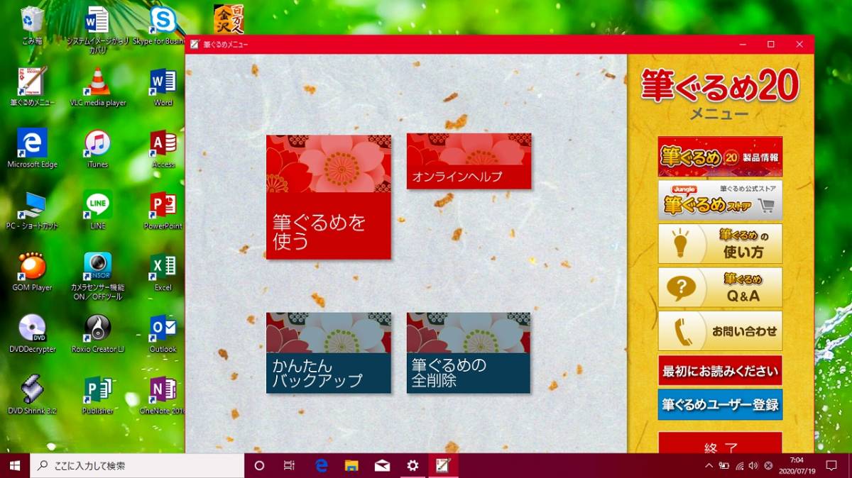
Task: Minimize the 筆ぐるめメニュー window
Action: (743, 44)
